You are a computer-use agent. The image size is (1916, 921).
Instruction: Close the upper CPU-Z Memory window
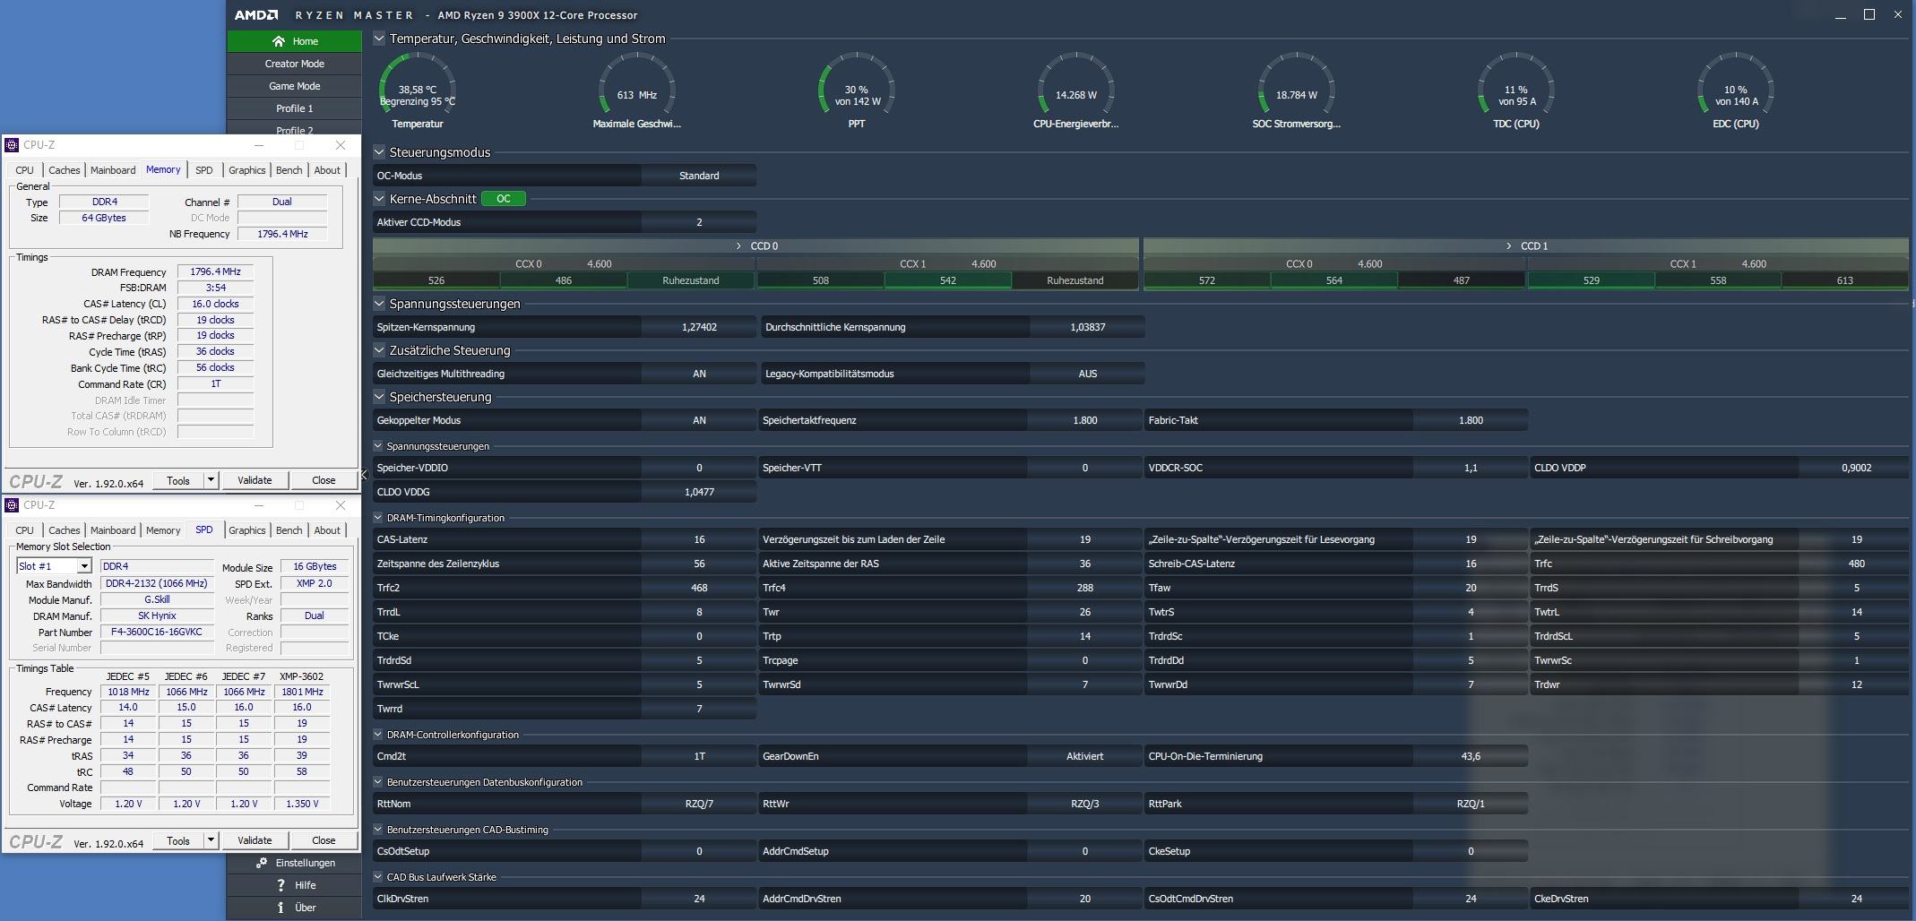coord(341,145)
